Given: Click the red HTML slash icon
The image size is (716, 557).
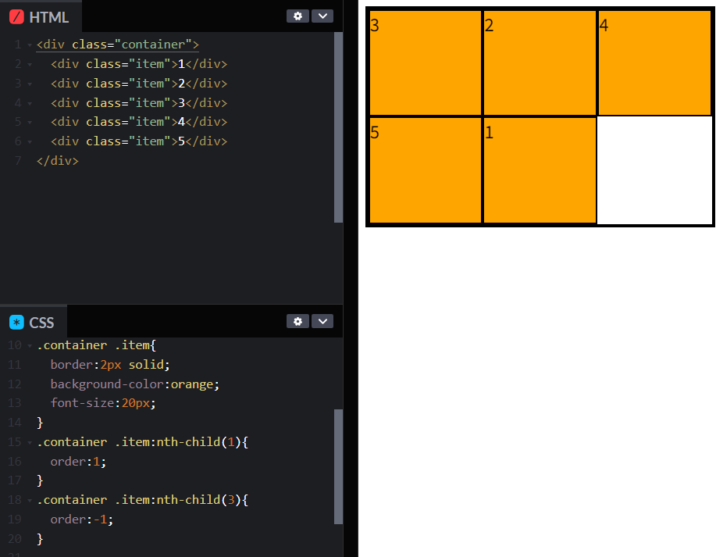Looking at the screenshot, I should 16,17.
